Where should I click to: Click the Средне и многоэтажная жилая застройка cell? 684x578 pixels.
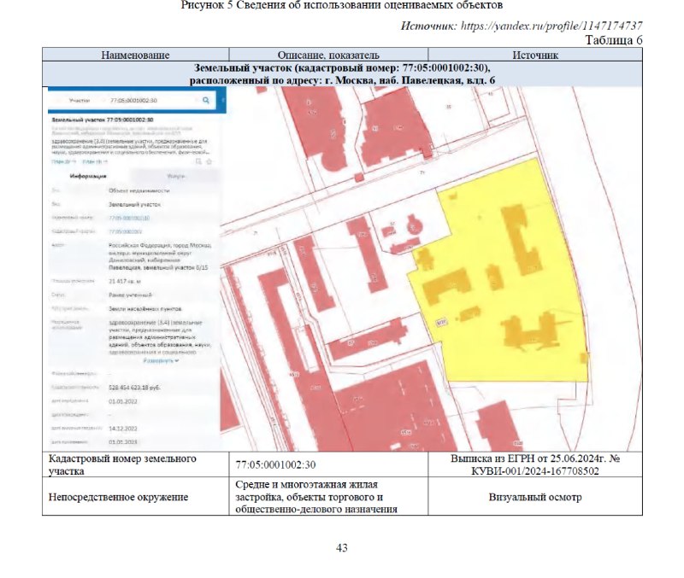328,497
